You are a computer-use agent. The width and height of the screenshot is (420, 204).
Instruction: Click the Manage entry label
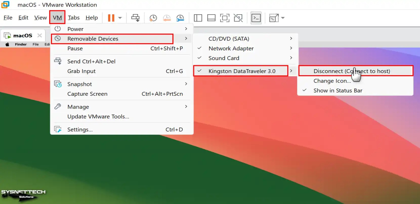[x=78, y=107]
